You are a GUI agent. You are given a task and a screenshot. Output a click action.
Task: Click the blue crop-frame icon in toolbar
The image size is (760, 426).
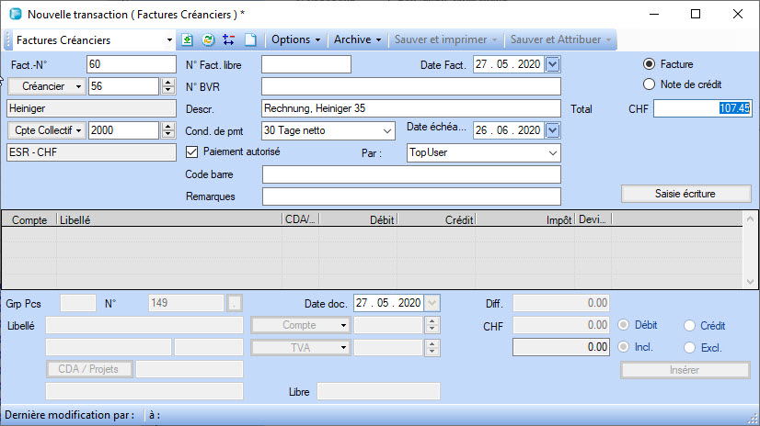click(x=228, y=40)
